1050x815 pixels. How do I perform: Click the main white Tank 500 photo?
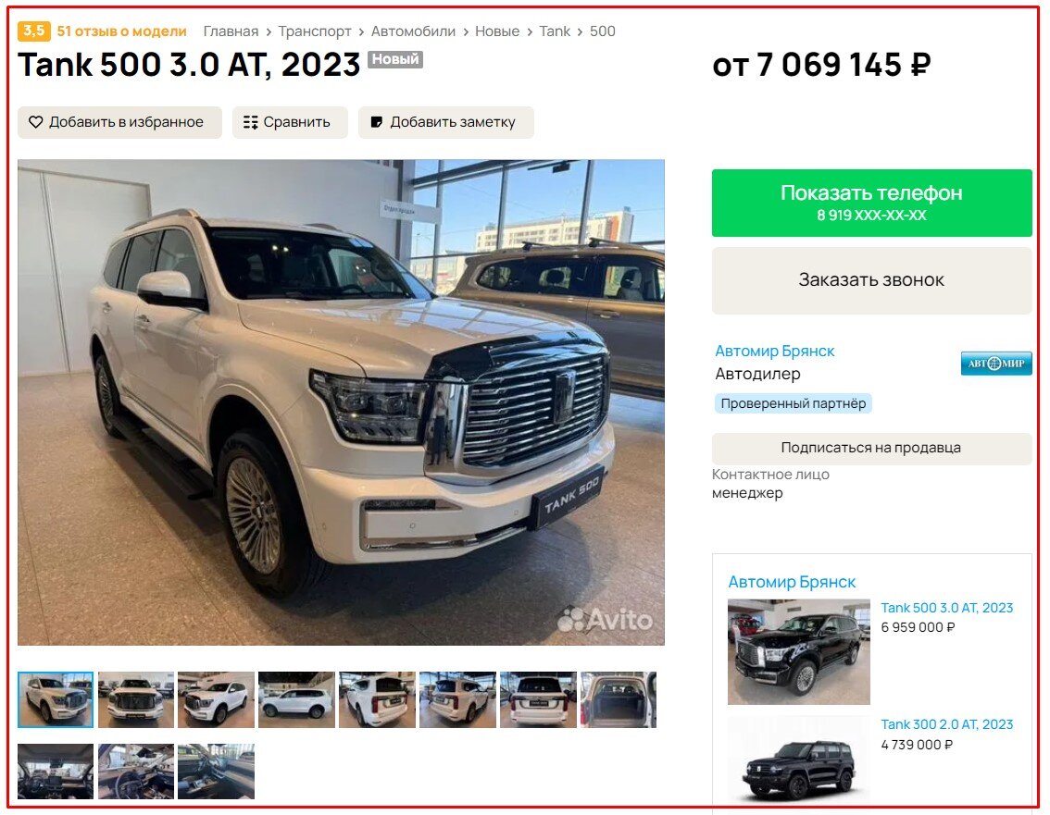tap(341, 402)
